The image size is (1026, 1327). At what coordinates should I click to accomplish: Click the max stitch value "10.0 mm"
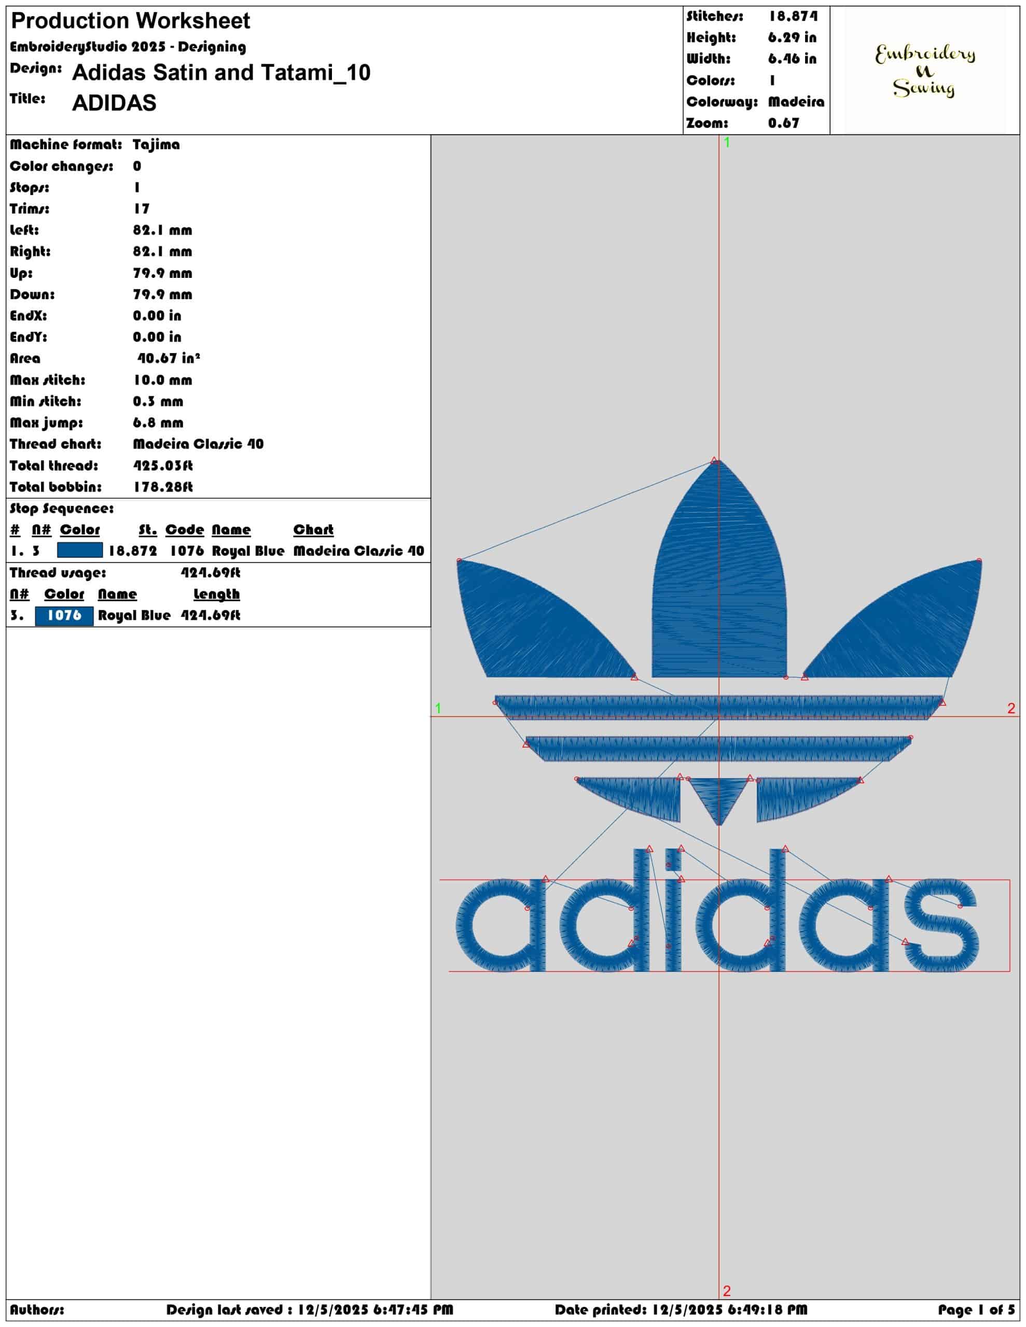tap(162, 380)
